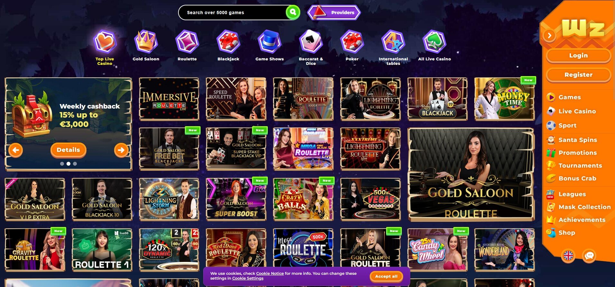Open the Providers dropdown
Image resolution: width=615 pixels, height=287 pixels.
[x=334, y=13]
